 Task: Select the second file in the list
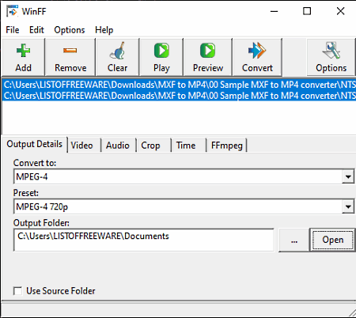[x=180, y=96]
